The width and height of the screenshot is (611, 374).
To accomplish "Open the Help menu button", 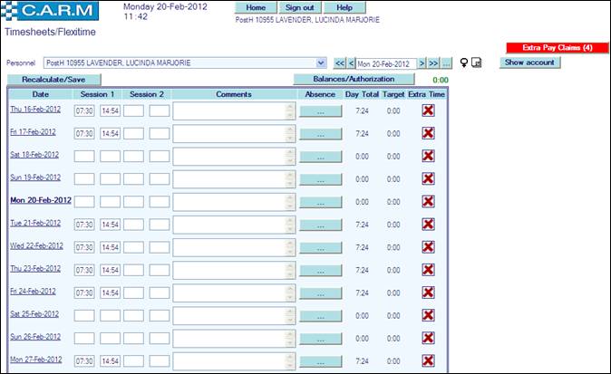I will click(x=344, y=7).
